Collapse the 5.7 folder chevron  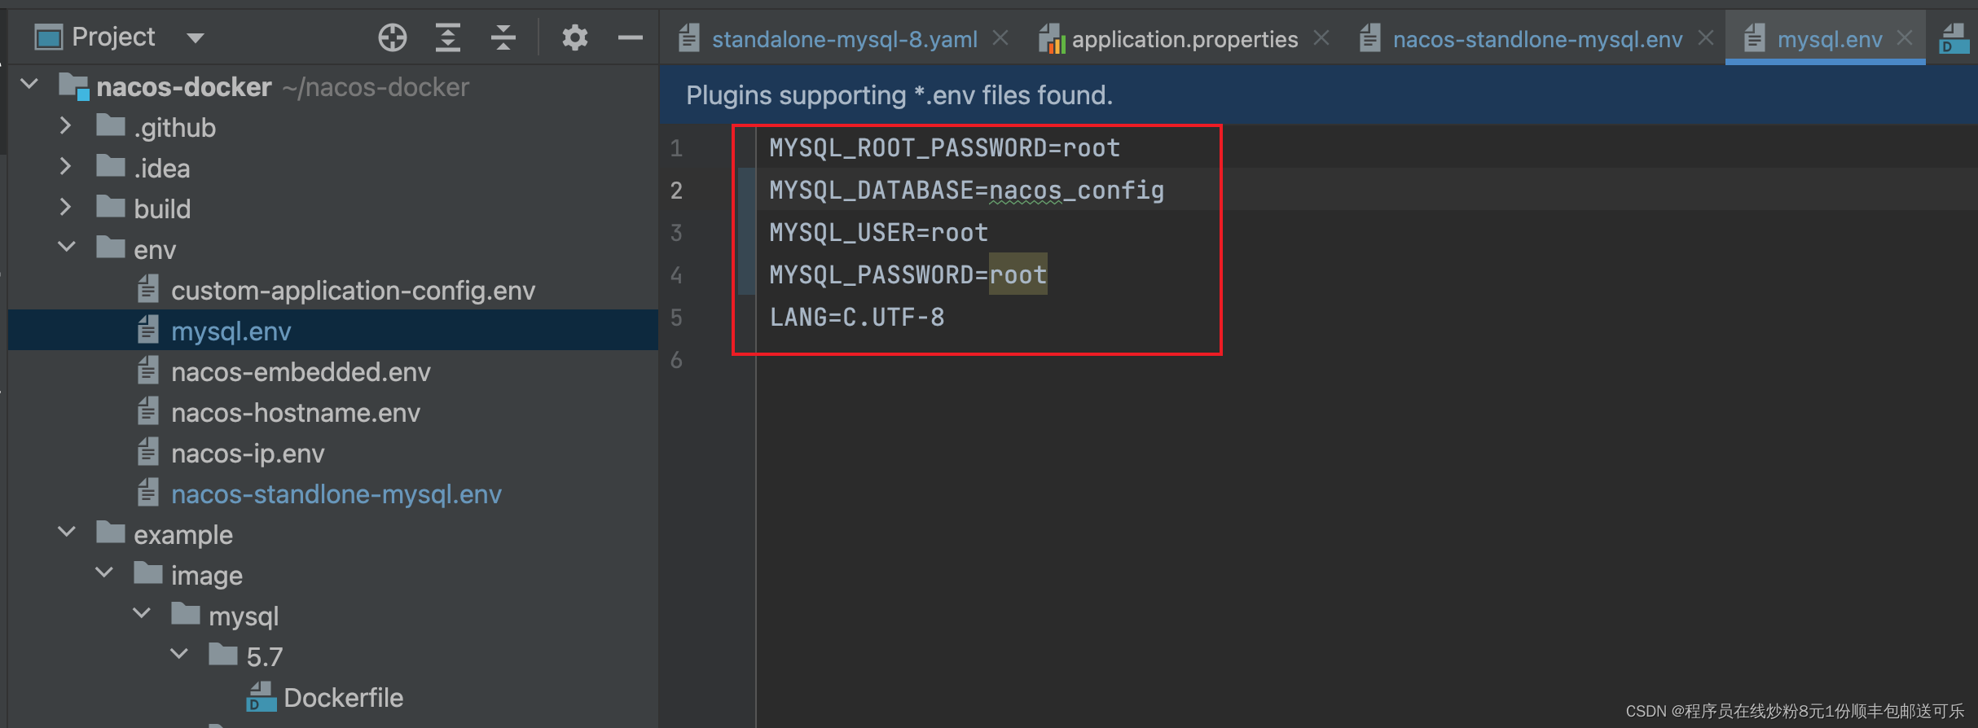pos(179,654)
